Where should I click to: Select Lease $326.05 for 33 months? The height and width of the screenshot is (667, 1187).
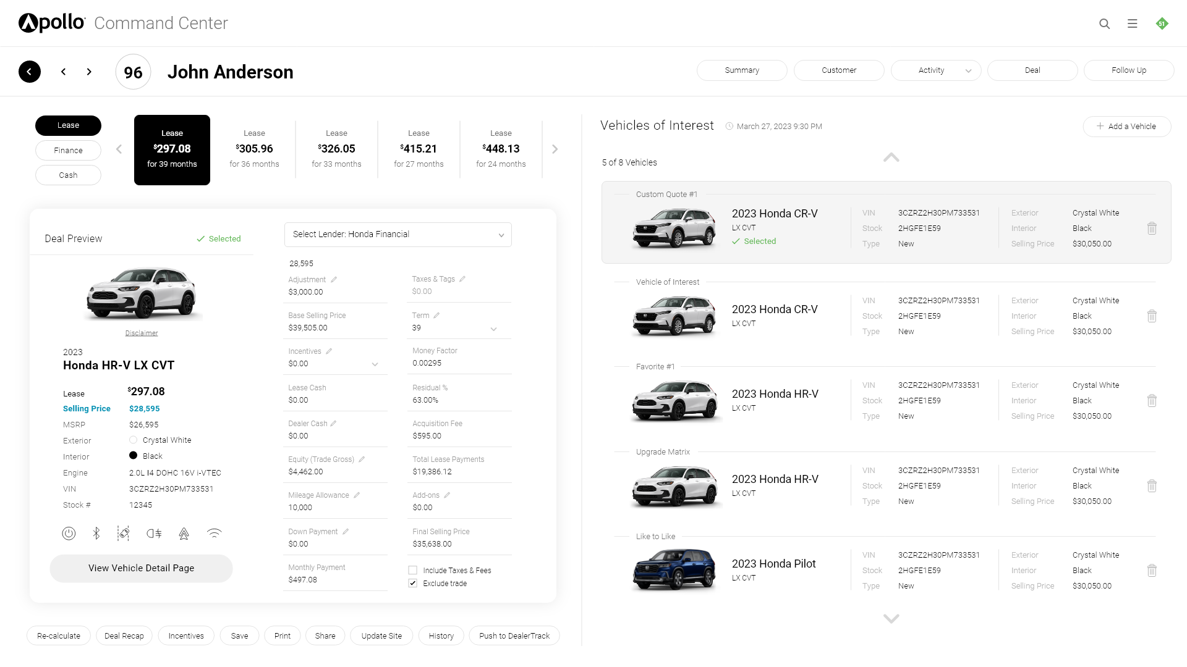tap(336, 149)
